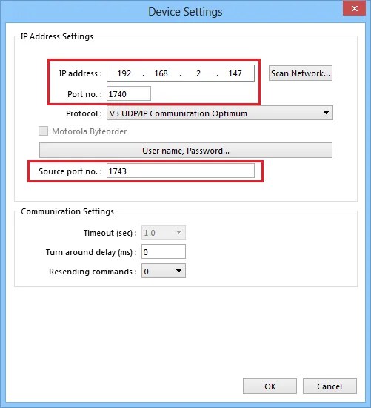Click the 'Turn around delay (ms) :' label
Viewport: 371px width, 408px height.
(x=91, y=252)
